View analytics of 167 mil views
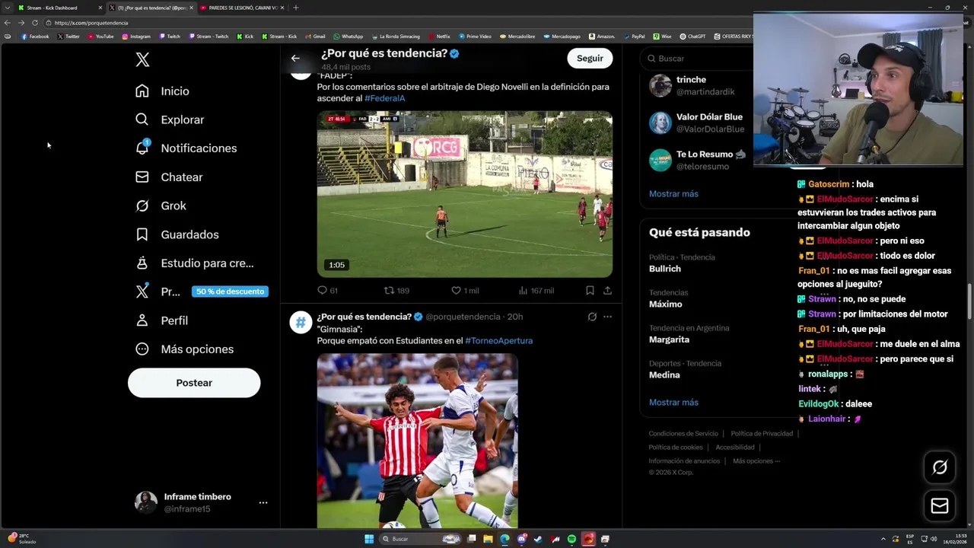 pos(536,291)
